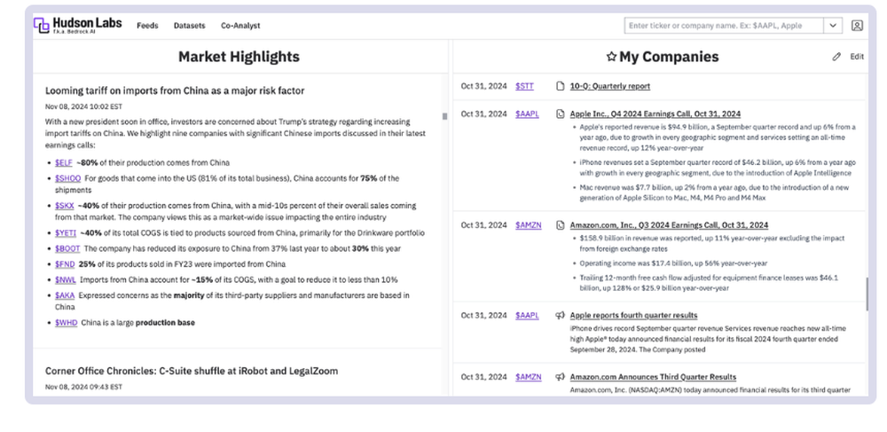Open the Apple reports fourth quarter results link
The width and height of the screenshot is (887, 432).
click(x=633, y=315)
